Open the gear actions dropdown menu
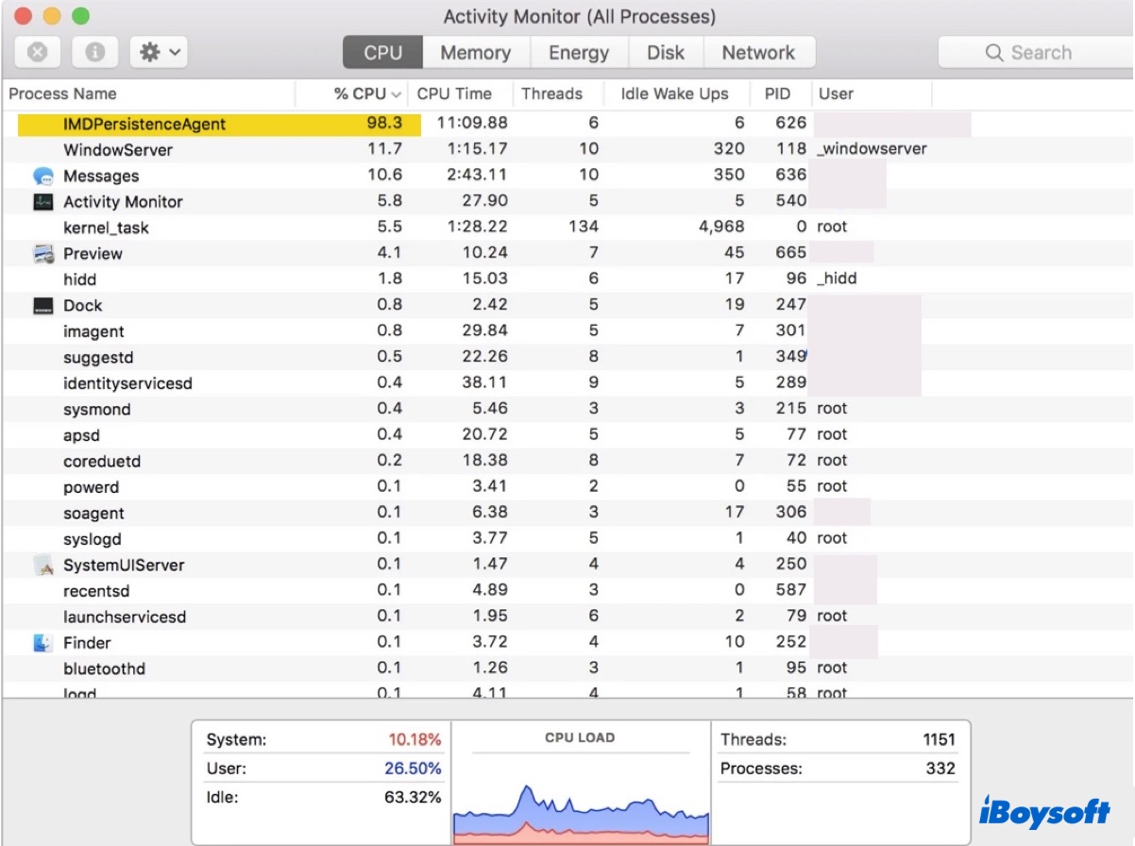 pos(159,52)
